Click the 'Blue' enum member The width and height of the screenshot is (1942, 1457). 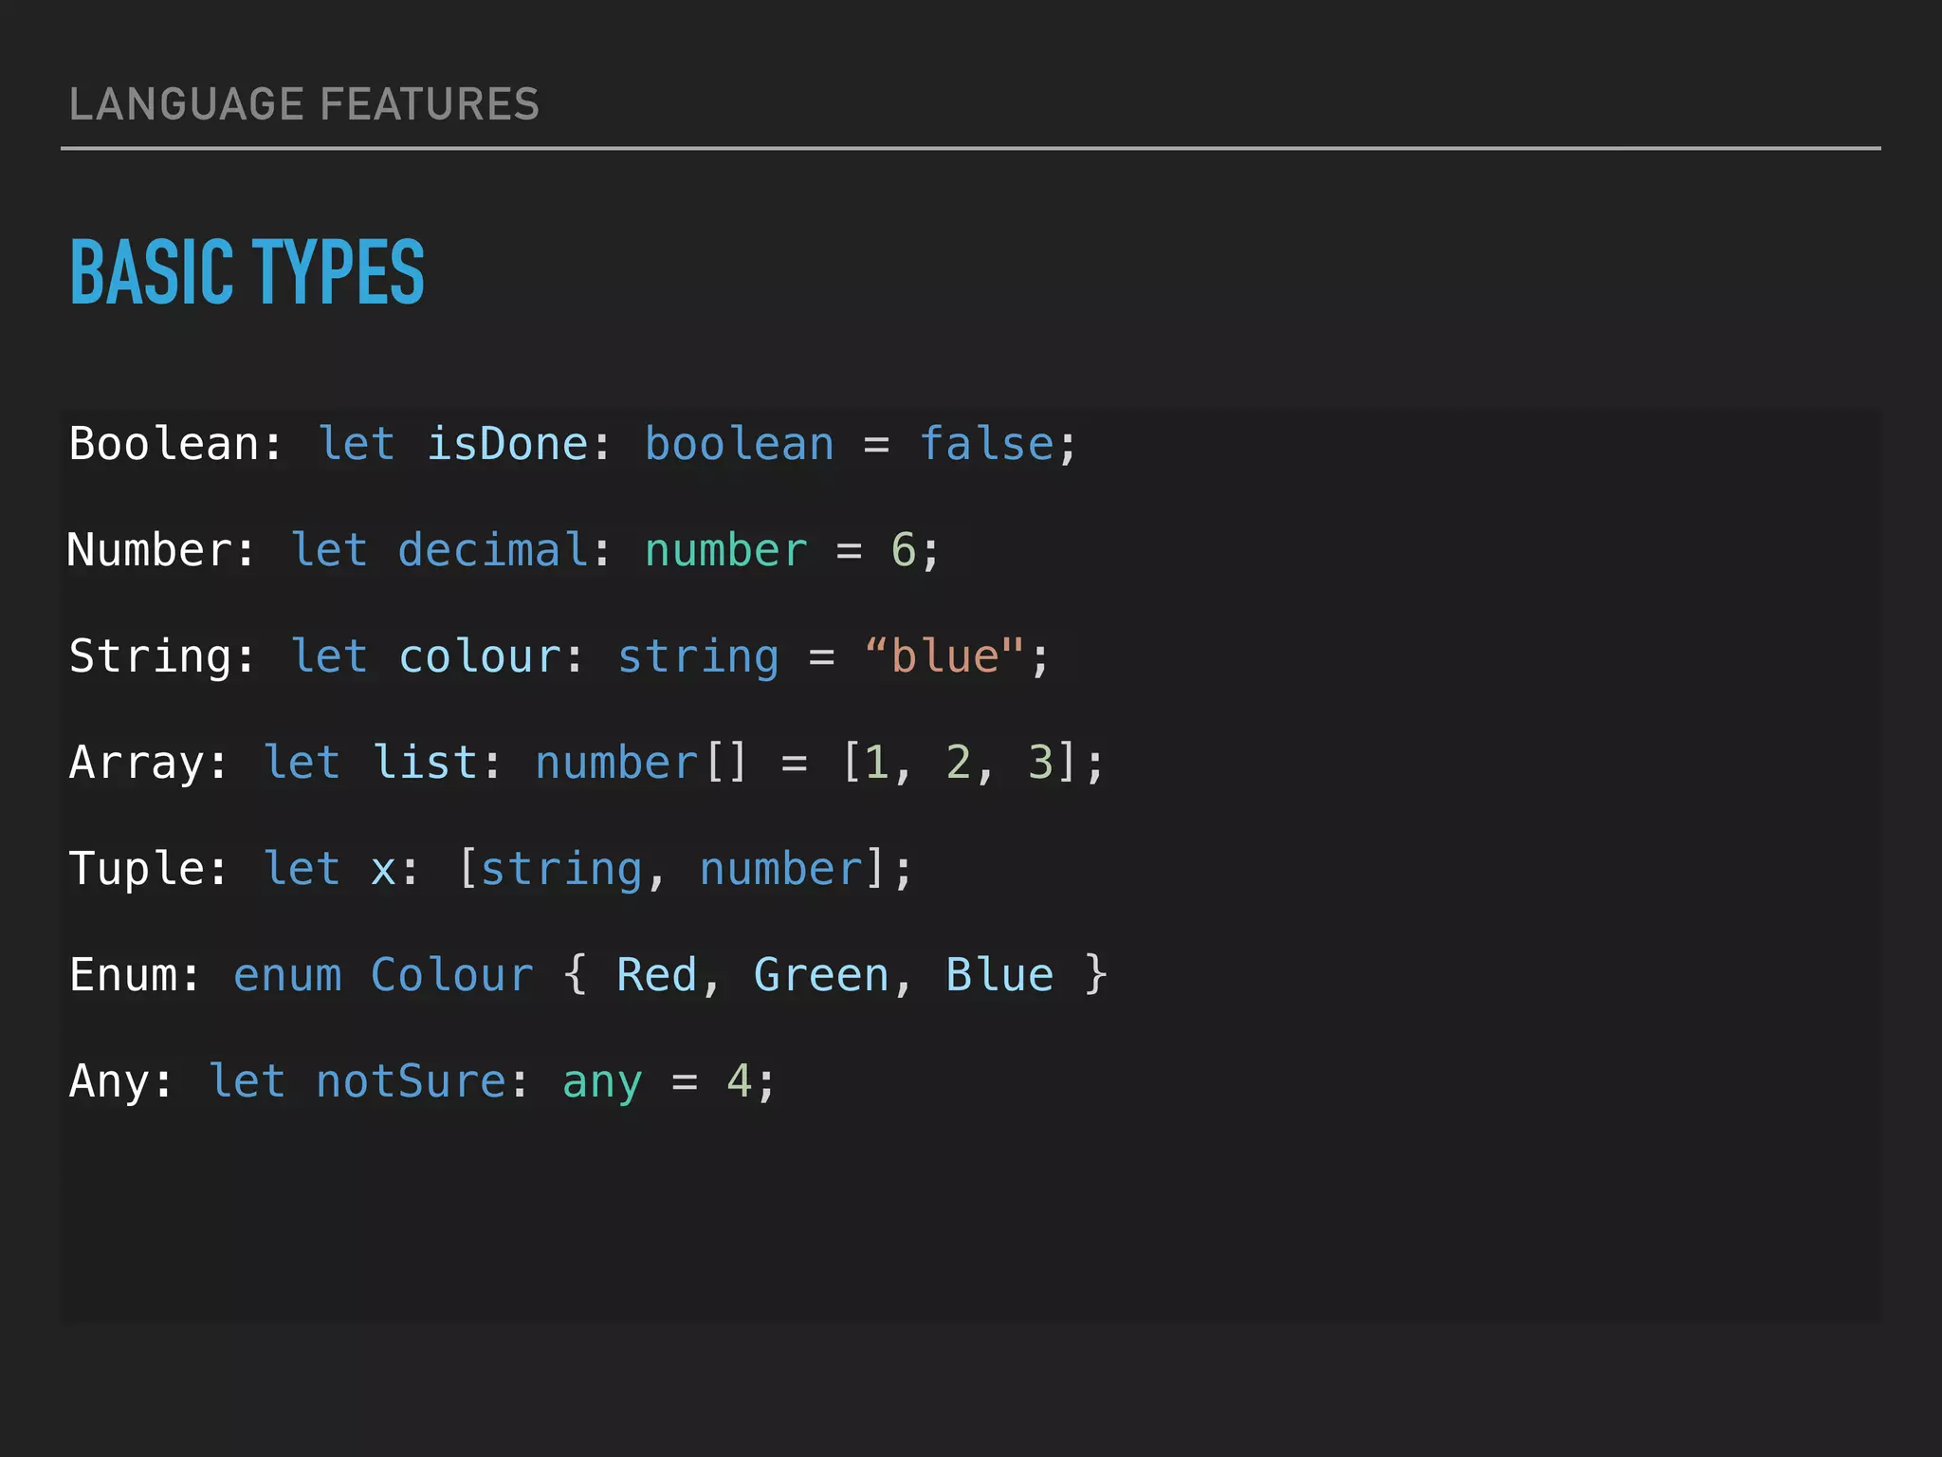pos(999,975)
